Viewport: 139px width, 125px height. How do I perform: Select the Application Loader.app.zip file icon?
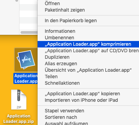(x=19, y=100)
